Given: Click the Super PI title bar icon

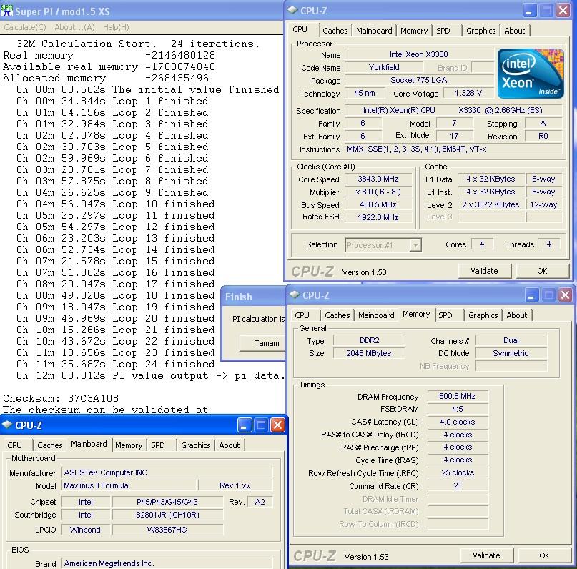Looking at the screenshot, I should (x=7, y=11).
